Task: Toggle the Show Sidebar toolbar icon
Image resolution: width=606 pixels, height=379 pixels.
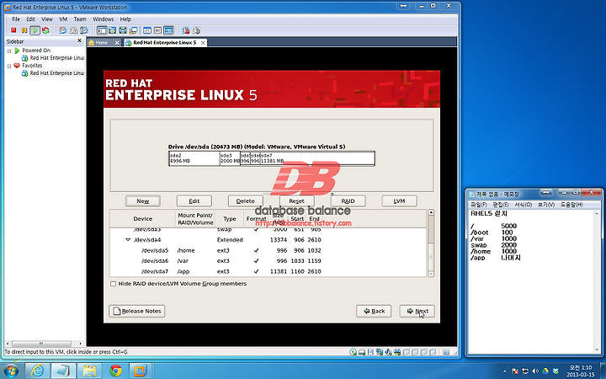Action: coord(102,30)
